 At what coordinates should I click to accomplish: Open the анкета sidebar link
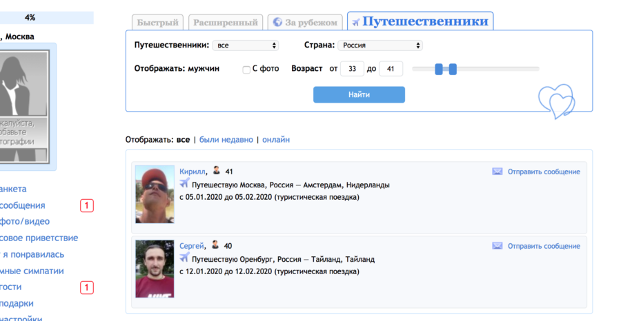13,189
